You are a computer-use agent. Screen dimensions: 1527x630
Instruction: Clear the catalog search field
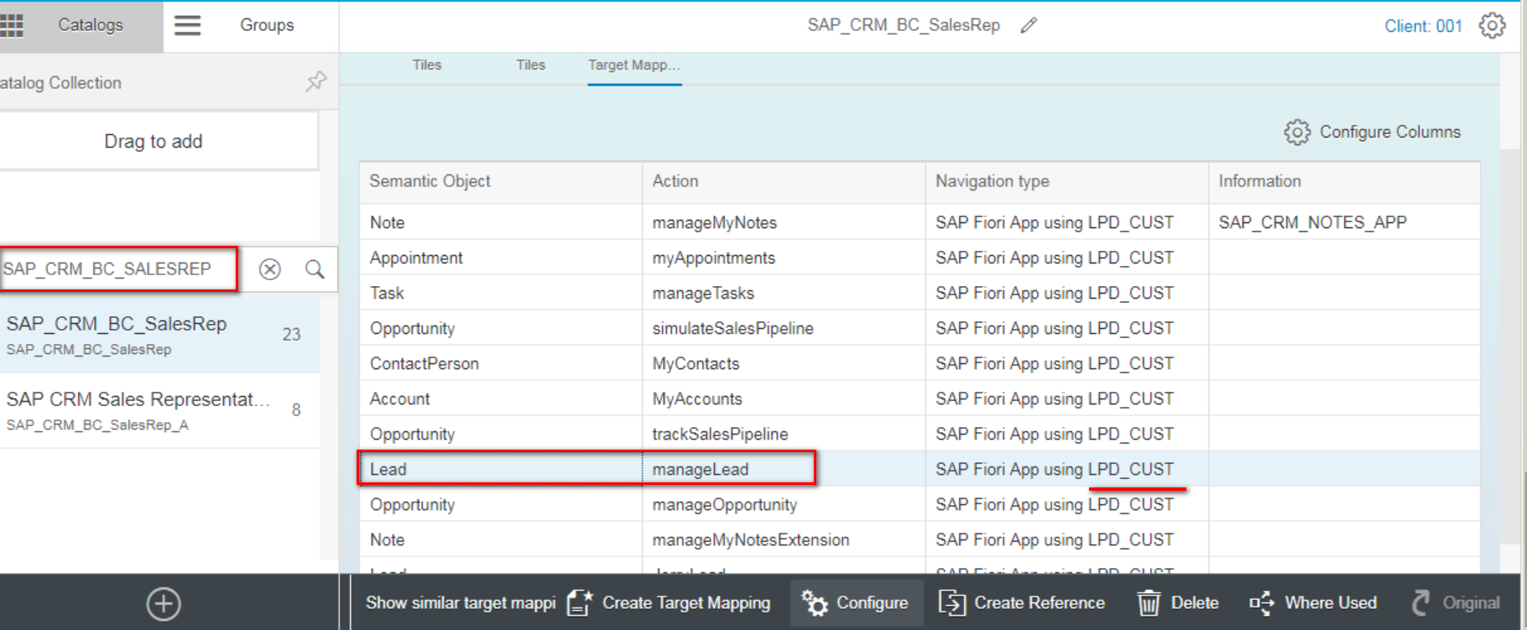[x=269, y=269]
